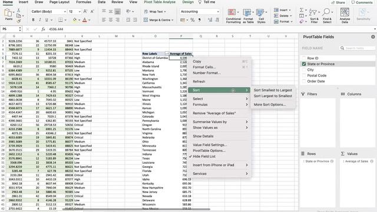
Task: Increase font size with larger A
Action: [85, 11]
